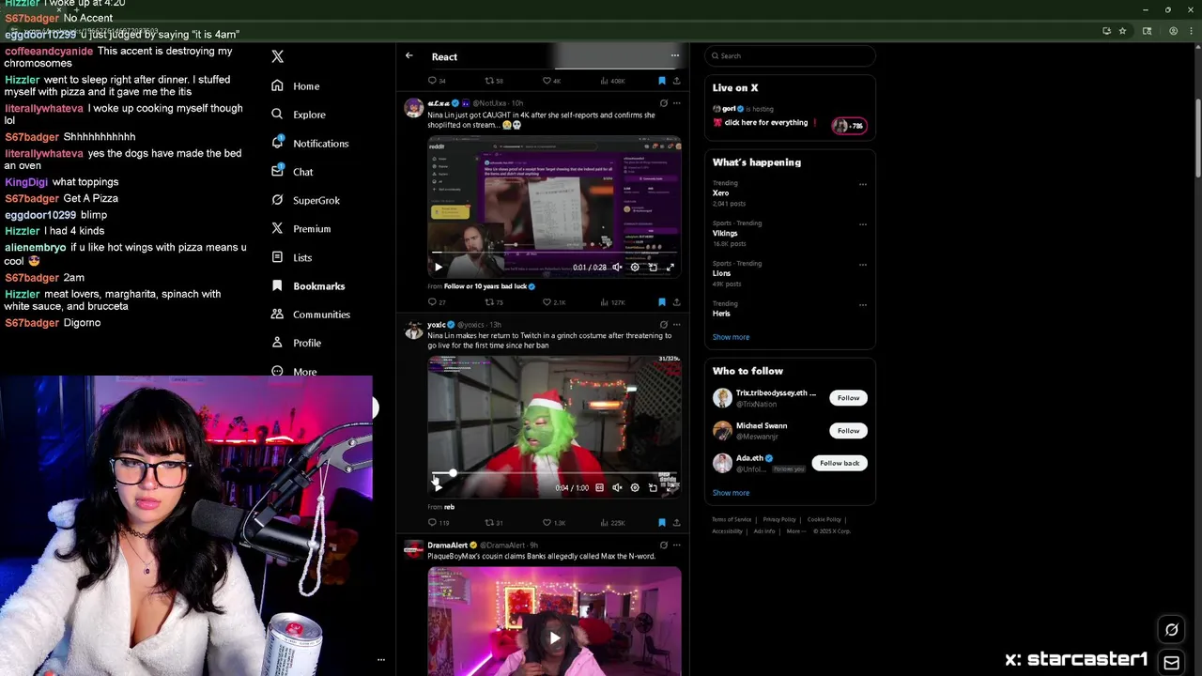Show more under Who to follow
The height and width of the screenshot is (676, 1202).
click(731, 493)
